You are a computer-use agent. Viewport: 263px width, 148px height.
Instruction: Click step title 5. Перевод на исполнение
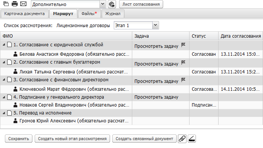click(43, 113)
